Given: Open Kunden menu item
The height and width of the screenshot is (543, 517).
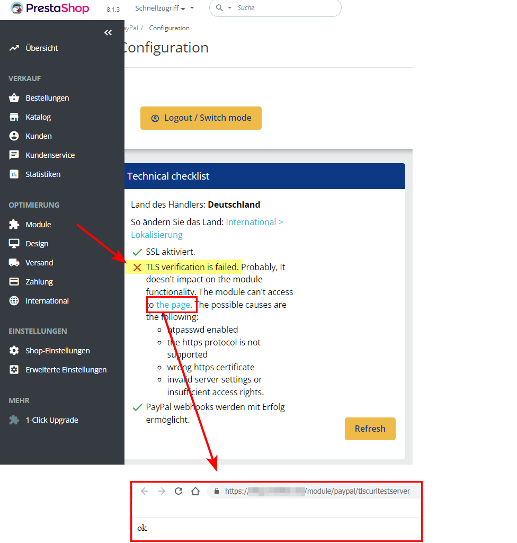Looking at the screenshot, I should [x=39, y=136].
